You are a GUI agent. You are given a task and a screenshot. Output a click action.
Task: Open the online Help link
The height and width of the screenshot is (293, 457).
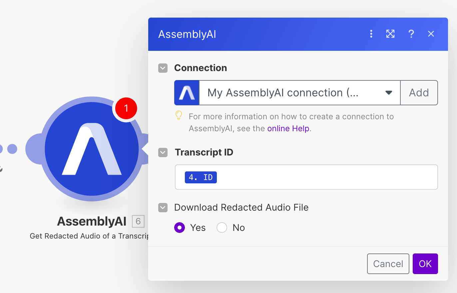click(x=288, y=129)
